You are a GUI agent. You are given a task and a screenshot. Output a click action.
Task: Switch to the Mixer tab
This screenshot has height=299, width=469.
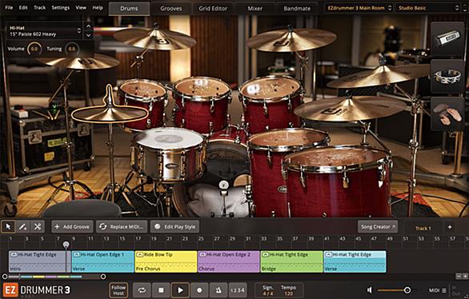255,9
